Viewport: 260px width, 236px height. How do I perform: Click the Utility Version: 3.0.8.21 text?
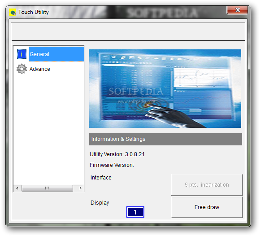[x=117, y=154]
